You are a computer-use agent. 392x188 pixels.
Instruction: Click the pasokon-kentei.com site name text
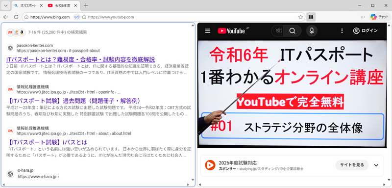(35, 45)
